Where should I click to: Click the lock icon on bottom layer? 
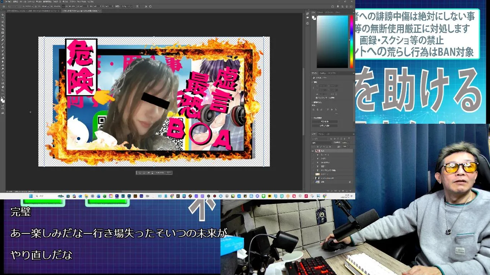coord(350,182)
